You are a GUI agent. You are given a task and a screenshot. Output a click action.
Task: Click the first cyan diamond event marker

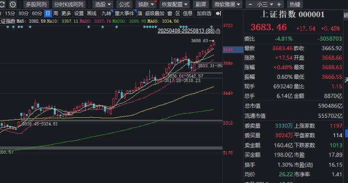pyautogui.click(x=8, y=27)
